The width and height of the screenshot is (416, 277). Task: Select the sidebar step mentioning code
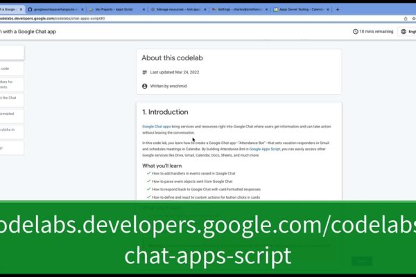point(12,69)
